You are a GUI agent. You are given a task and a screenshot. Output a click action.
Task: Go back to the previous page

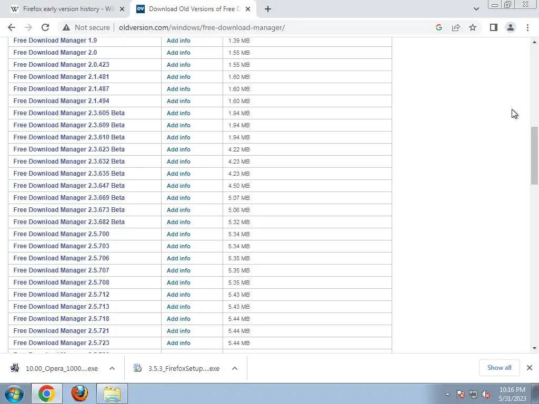(x=12, y=27)
